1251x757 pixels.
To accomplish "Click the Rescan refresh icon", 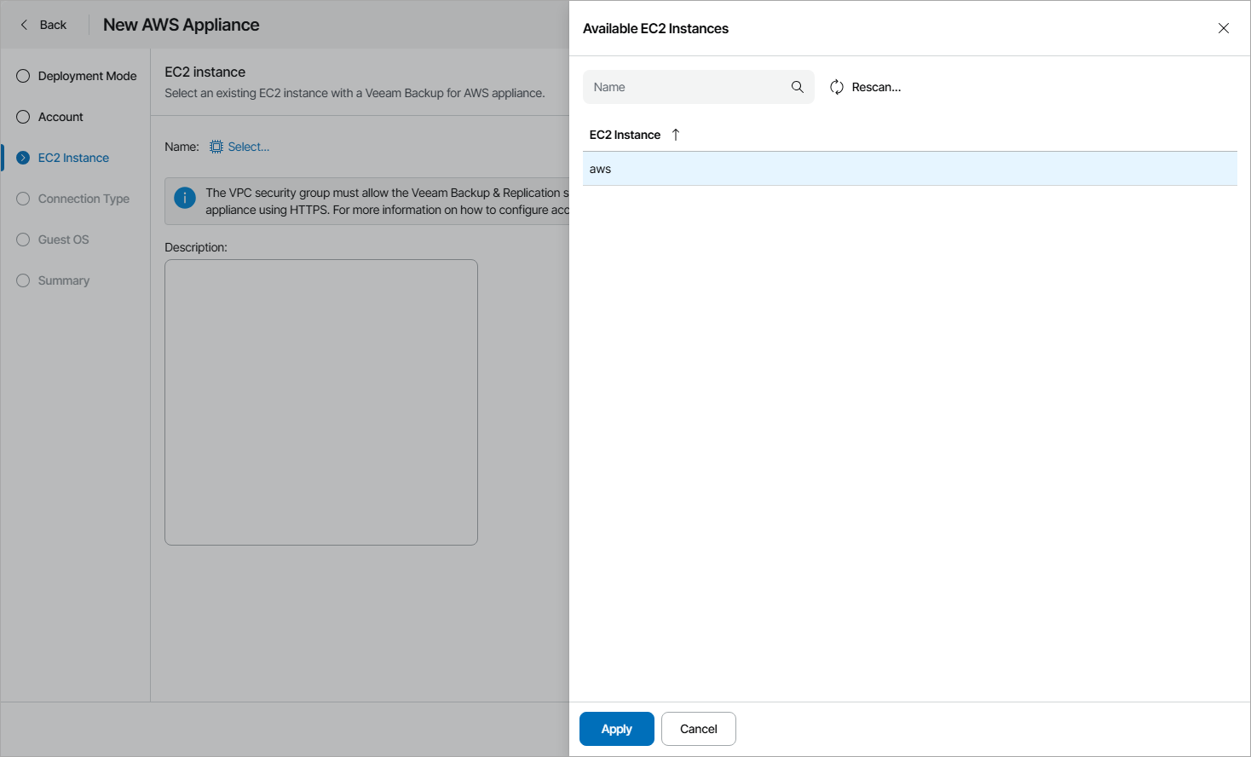I will (x=837, y=87).
